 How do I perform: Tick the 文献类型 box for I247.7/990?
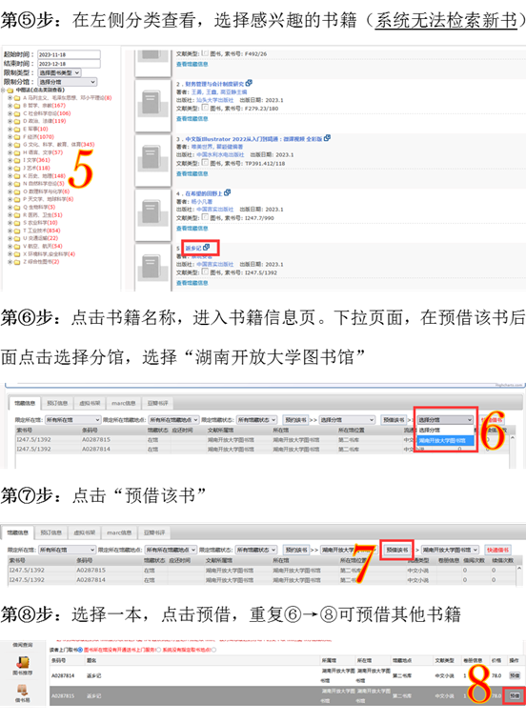coord(205,217)
